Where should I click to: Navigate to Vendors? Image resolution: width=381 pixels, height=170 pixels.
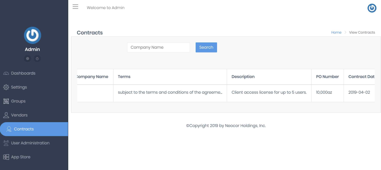click(34, 115)
